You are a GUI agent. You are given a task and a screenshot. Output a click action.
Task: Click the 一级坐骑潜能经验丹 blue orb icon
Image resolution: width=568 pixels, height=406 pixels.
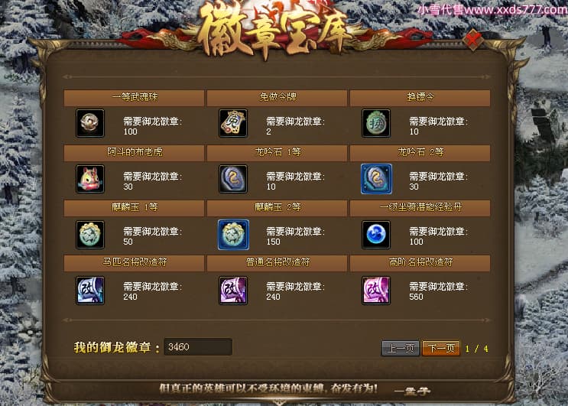click(x=376, y=235)
